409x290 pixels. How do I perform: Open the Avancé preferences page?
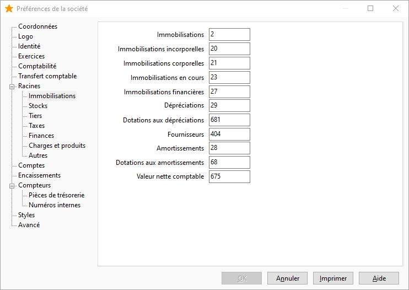click(x=29, y=225)
